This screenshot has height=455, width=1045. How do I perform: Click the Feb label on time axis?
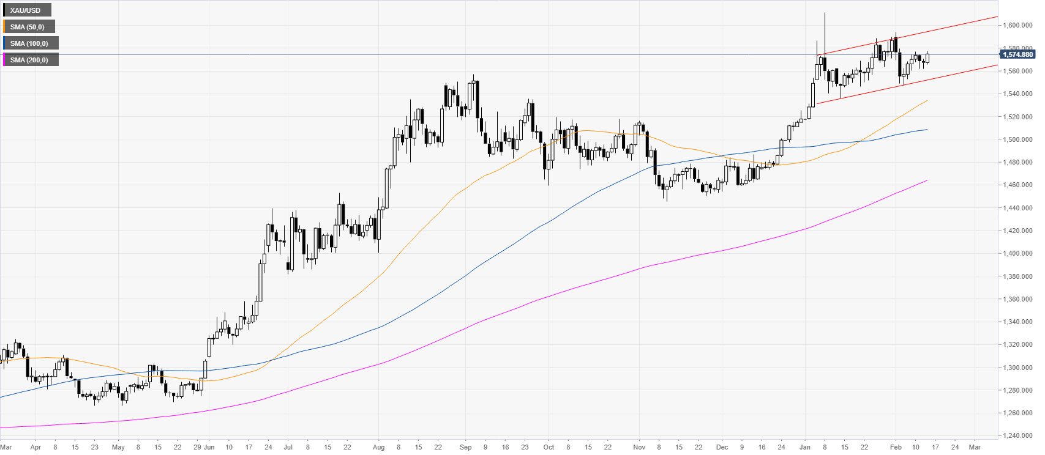tap(896, 447)
